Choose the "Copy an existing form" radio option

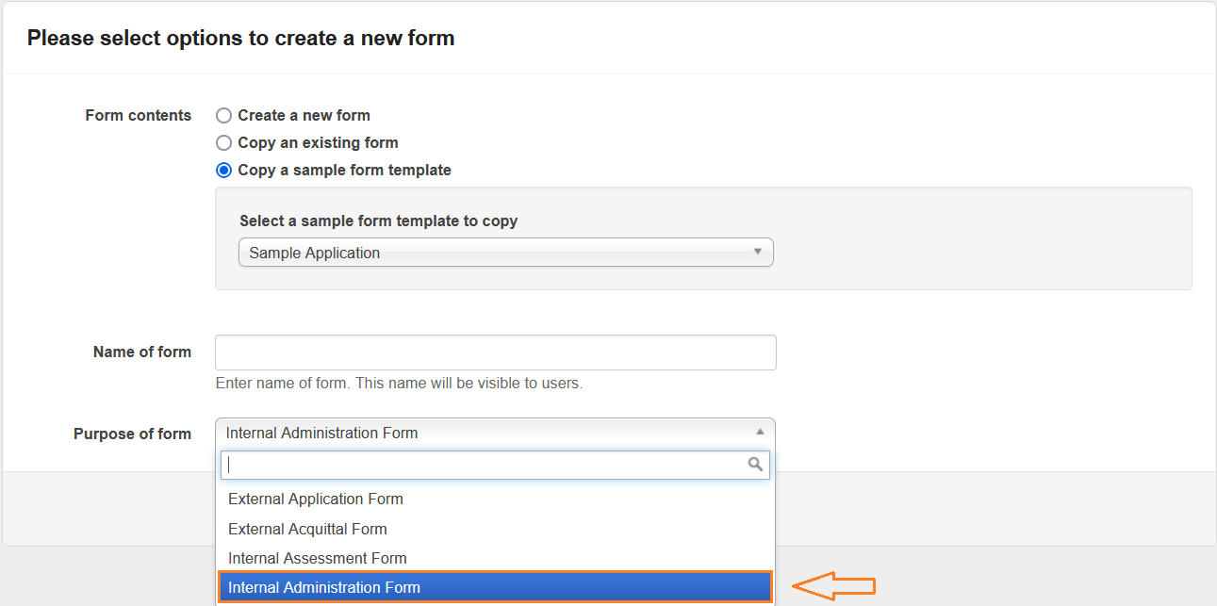[x=223, y=143]
